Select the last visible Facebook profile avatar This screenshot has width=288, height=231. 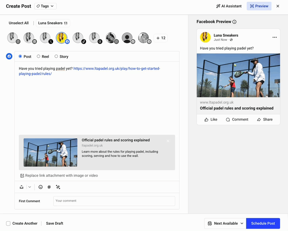click(144, 38)
